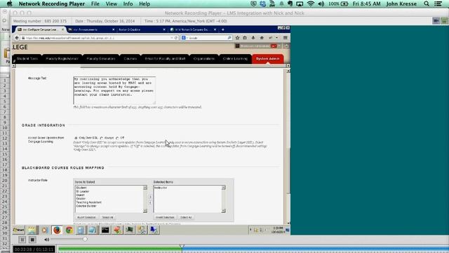This screenshot has height=253, width=449.
Task: Select Instructor in Selected Items list
Action: pos(161,188)
